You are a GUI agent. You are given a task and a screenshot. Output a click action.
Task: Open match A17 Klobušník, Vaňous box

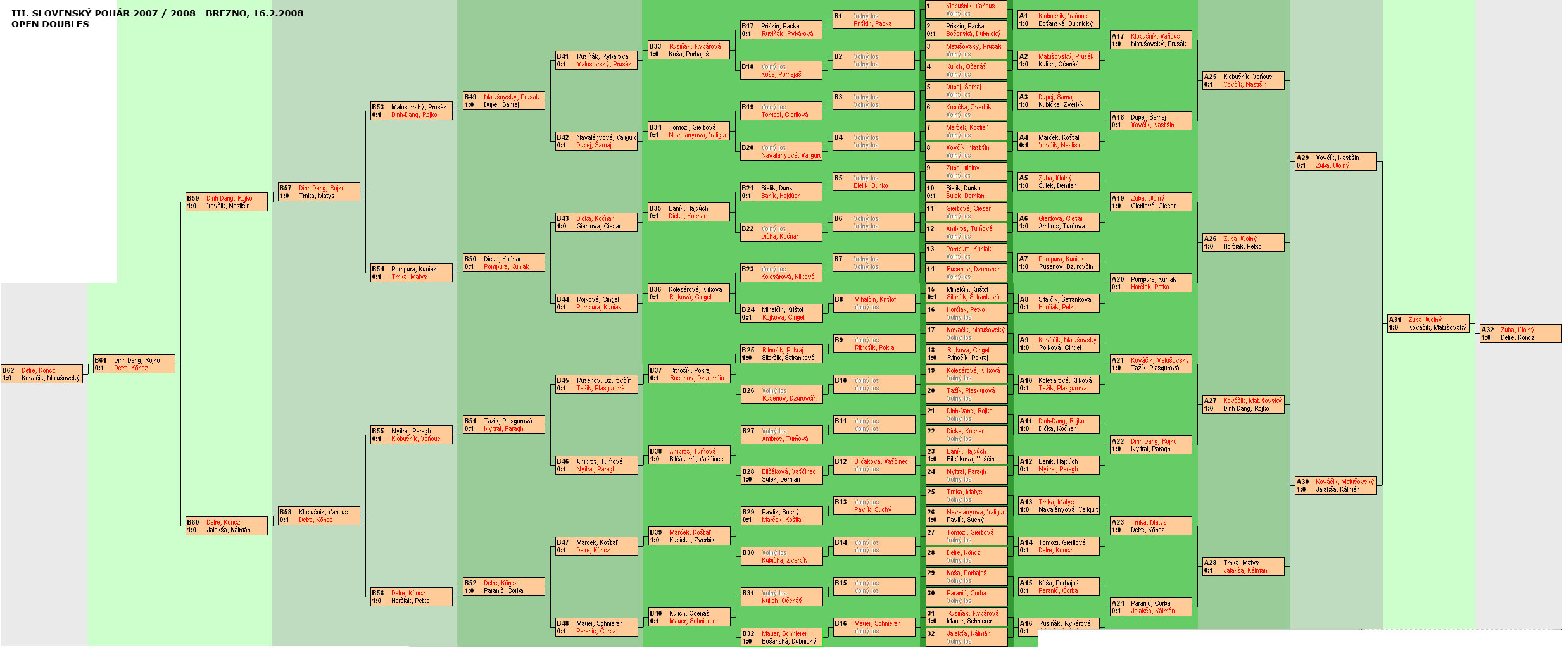click(1150, 40)
